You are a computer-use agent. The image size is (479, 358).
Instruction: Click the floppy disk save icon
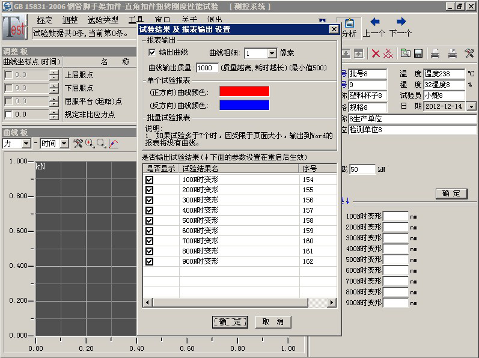[x=418, y=53]
